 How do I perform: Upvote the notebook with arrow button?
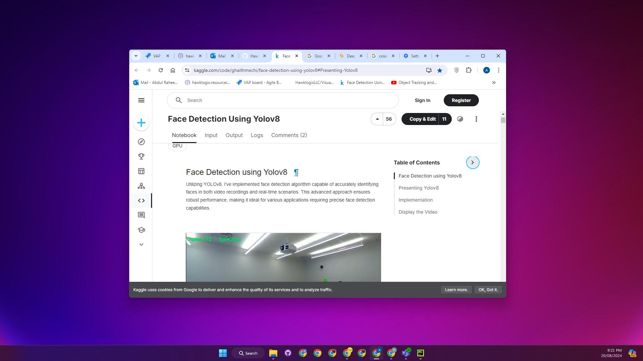377,119
